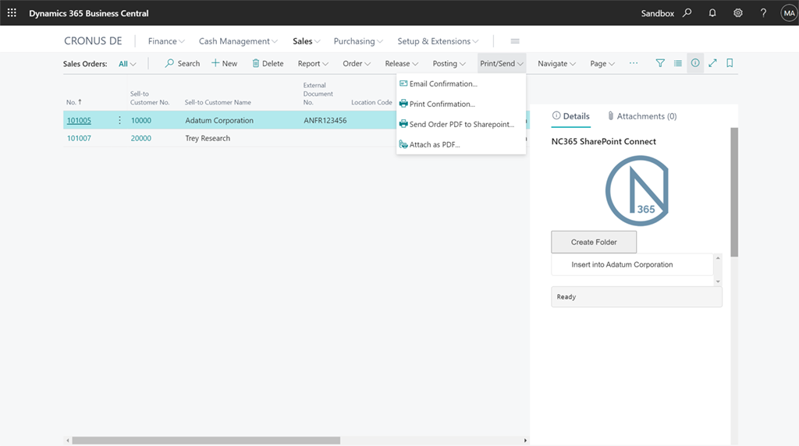Click the right arrow of horizontal scrollbar
Screen dimensions: 799x446
525,441
